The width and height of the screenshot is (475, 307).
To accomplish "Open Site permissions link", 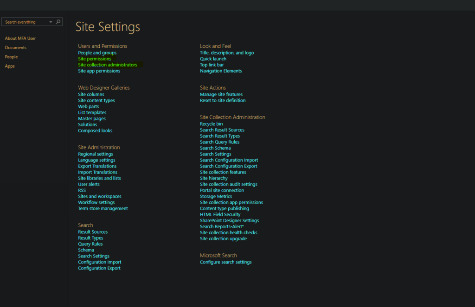I will (x=95, y=59).
